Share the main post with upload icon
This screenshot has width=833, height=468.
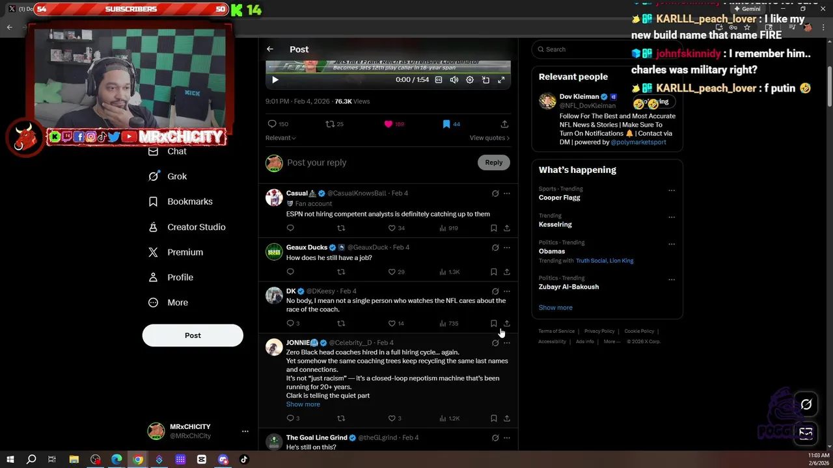point(504,124)
